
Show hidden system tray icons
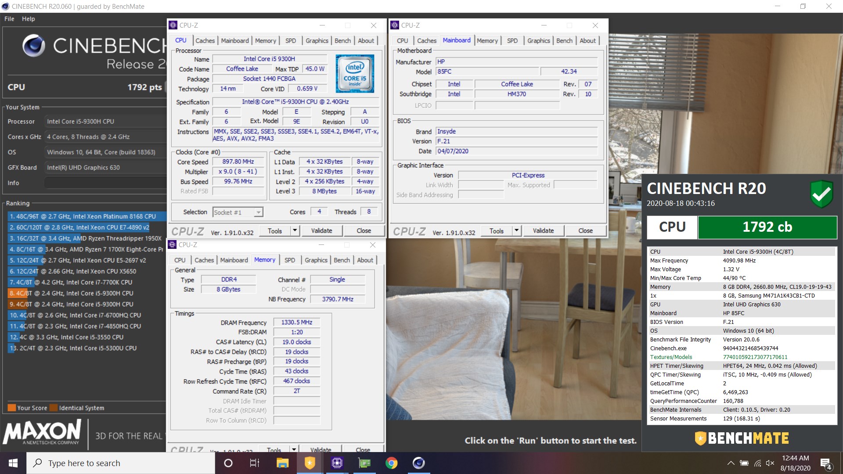click(x=731, y=463)
